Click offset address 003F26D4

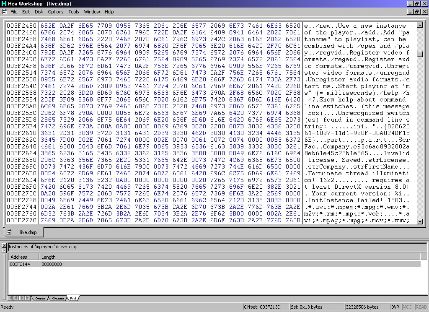(x=22, y=180)
